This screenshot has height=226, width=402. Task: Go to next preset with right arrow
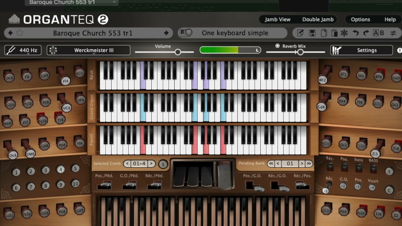166,33
